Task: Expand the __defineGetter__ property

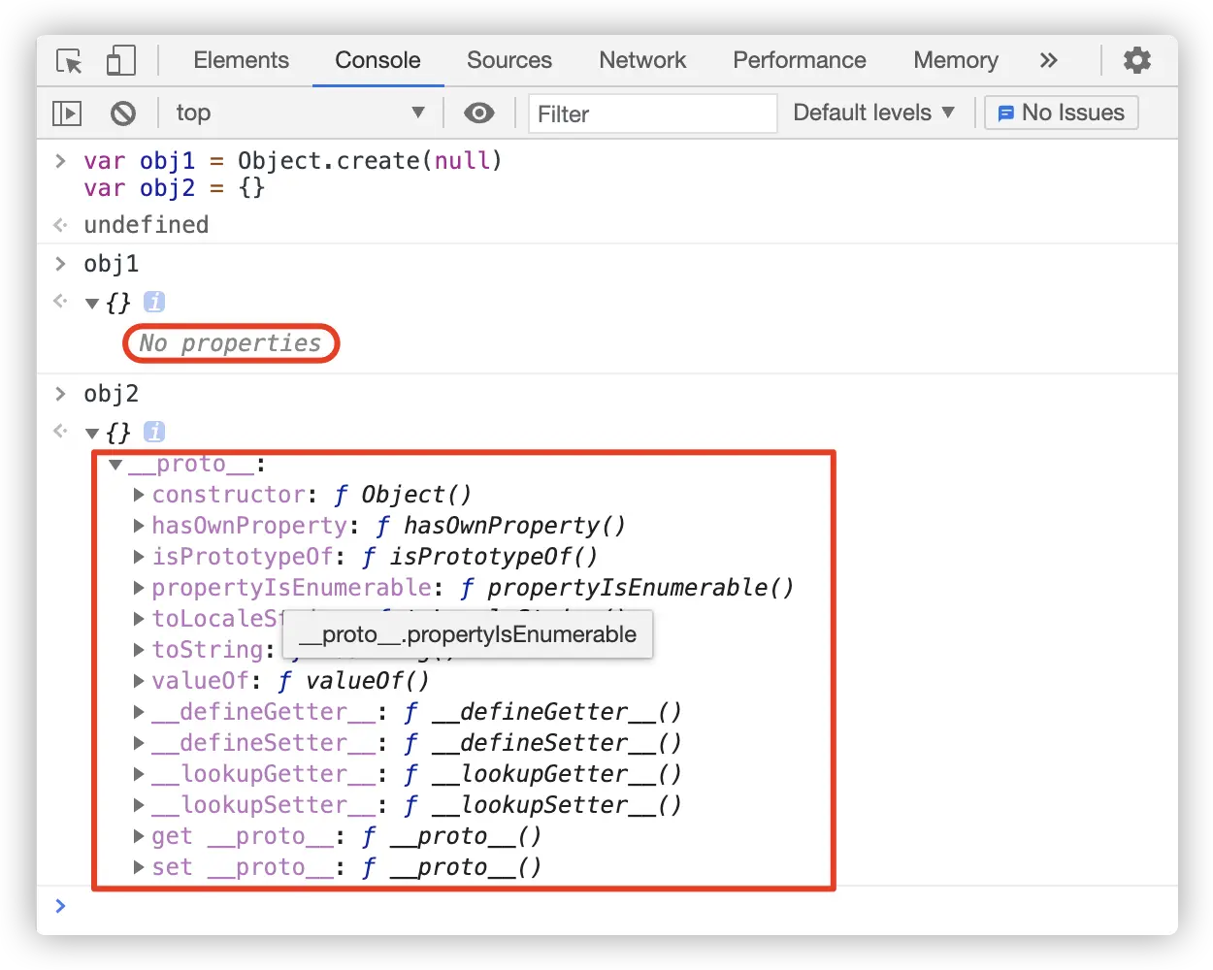Action: (x=139, y=712)
